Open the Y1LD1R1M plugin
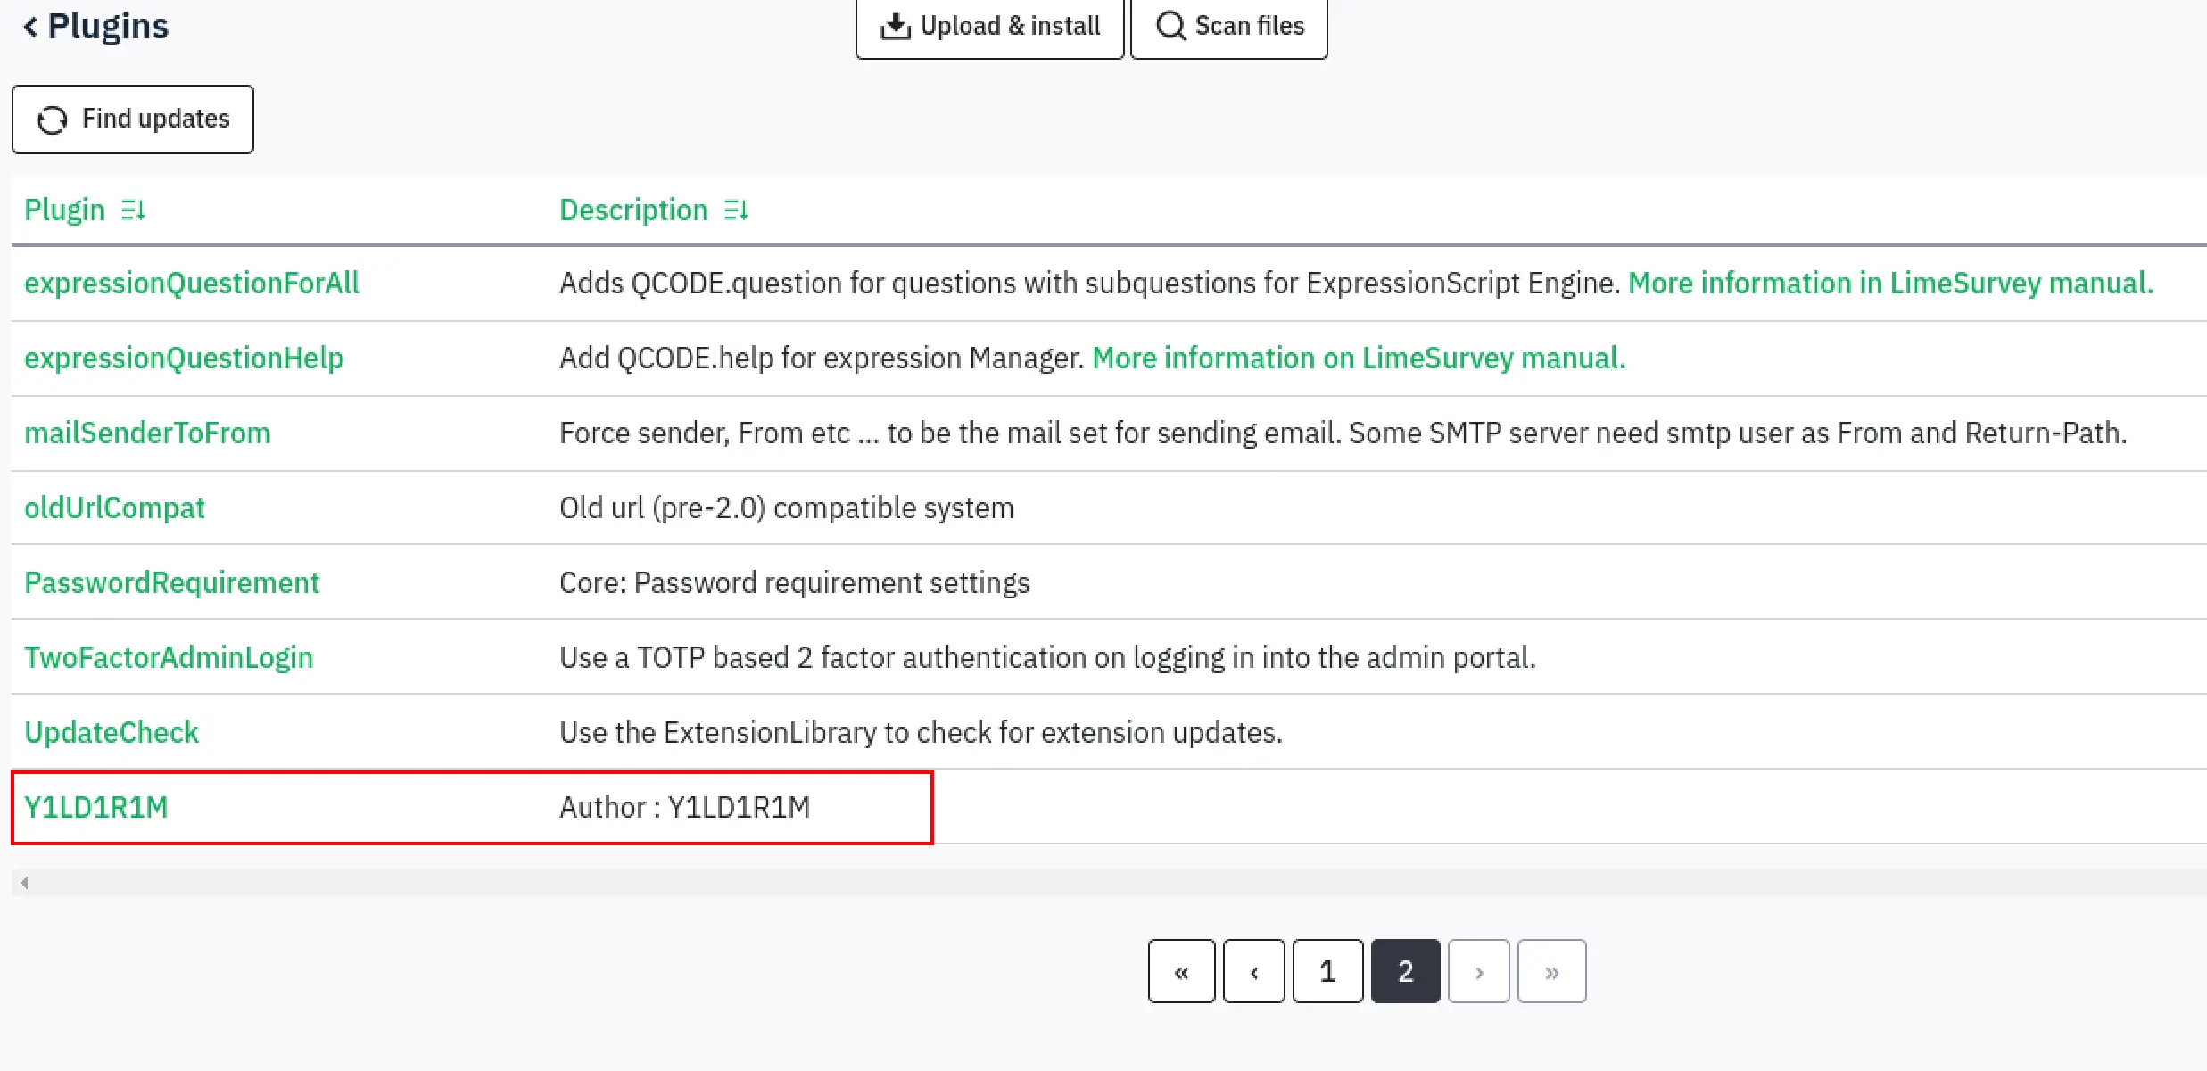 pos(96,807)
